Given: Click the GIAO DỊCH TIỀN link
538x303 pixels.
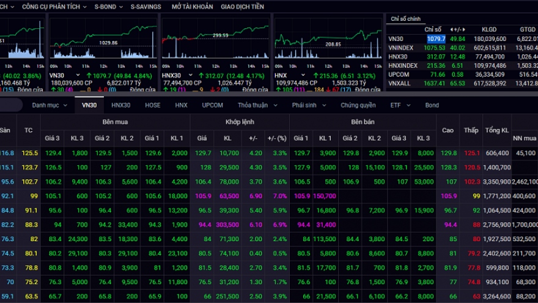Looking at the screenshot, I should (242, 7).
